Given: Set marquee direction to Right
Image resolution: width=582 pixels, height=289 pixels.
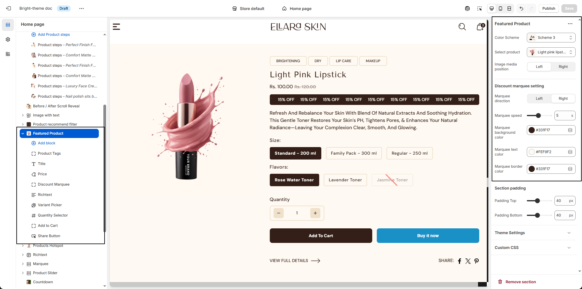Looking at the screenshot, I should pyautogui.click(x=563, y=99).
